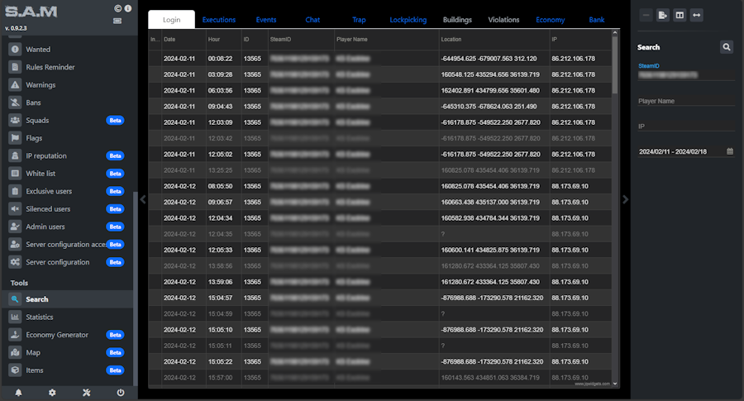Click the export file icon in top toolbar
This screenshot has height=401, width=744.
(663, 15)
